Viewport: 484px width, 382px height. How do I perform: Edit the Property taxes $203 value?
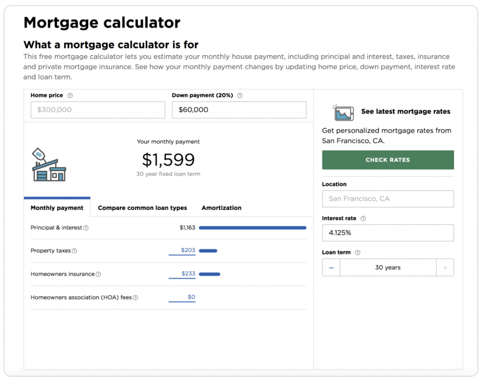click(182, 251)
